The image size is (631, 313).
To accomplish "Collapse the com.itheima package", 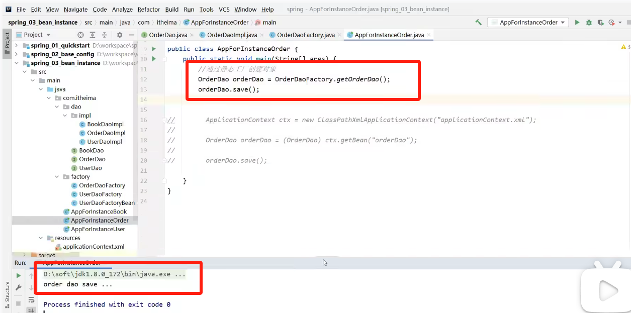I will [x=49, y=98].
